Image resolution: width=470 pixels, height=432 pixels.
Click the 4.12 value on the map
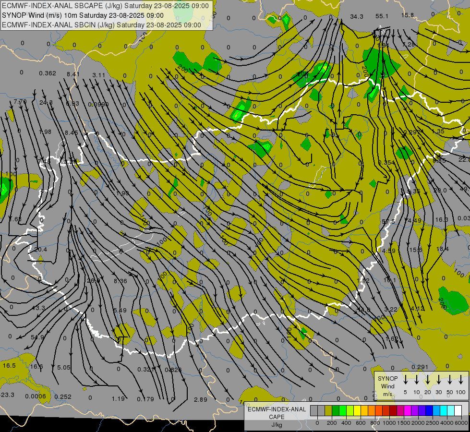click(x=417, y=308)
